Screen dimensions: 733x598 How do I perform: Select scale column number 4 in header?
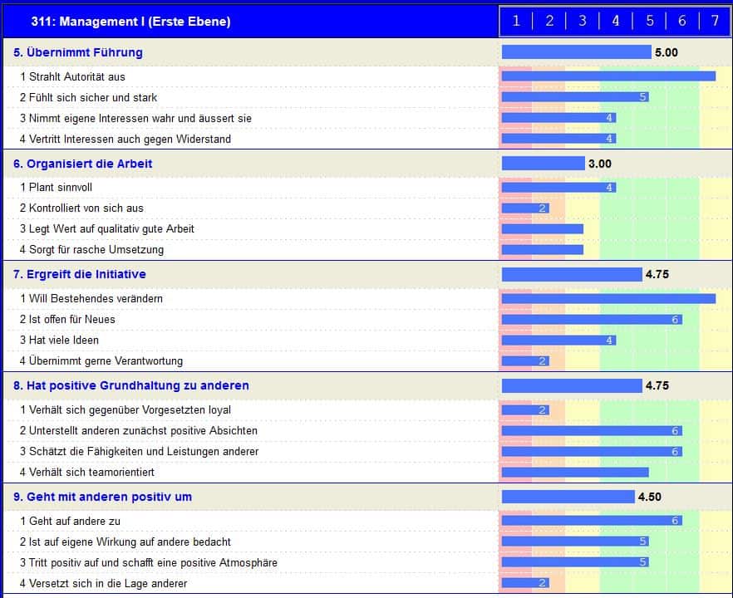[615, 21]
